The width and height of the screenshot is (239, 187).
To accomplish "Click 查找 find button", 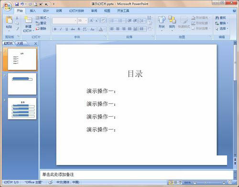I will click(220, 18).
